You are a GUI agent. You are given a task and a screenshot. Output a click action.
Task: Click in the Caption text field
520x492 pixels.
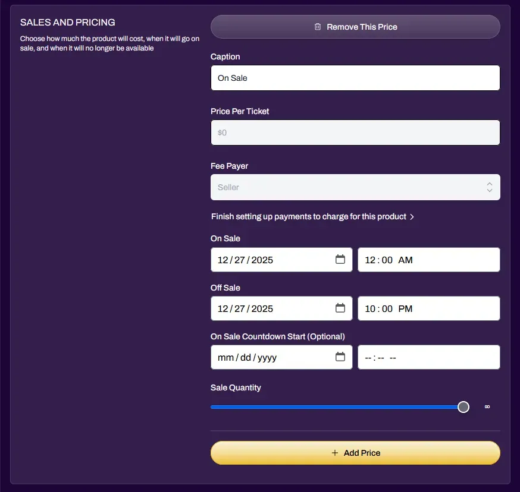tap(355, 78)
